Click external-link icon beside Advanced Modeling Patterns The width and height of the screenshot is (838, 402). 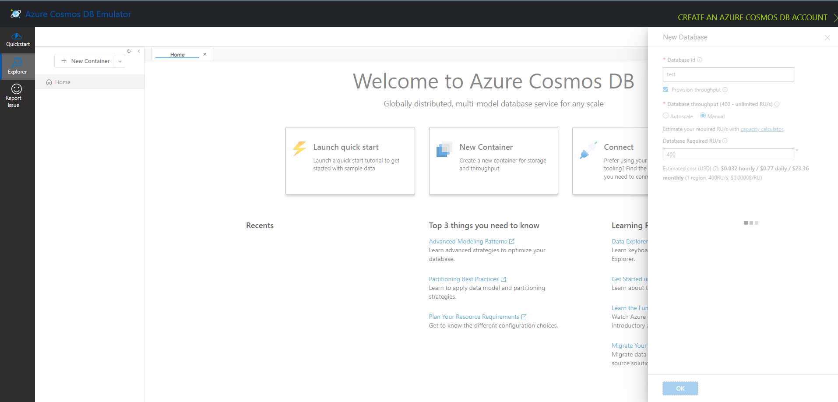(512, 241)
